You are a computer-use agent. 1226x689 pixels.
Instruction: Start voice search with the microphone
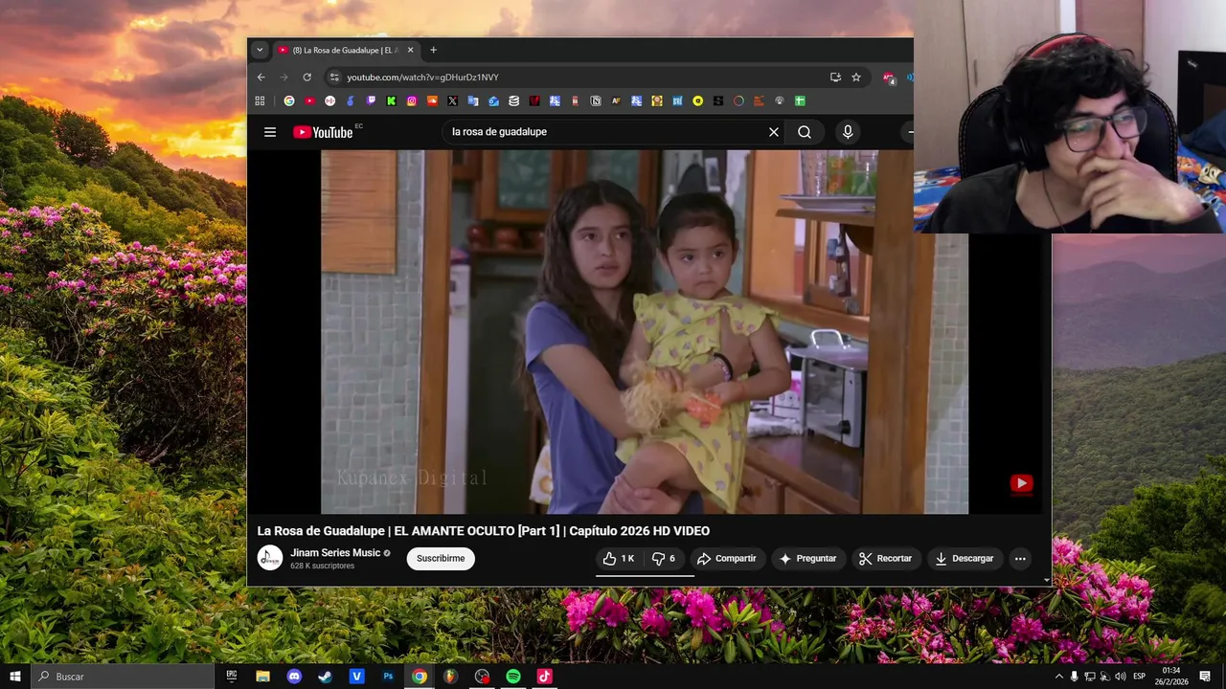coord(848,132)
